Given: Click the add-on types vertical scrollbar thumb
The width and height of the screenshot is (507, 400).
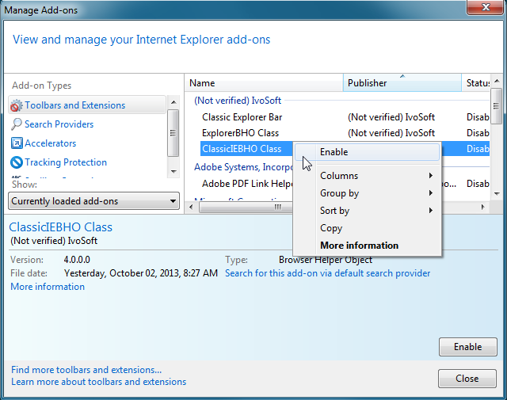Looking at the screenshot, I should coord(173,133).
